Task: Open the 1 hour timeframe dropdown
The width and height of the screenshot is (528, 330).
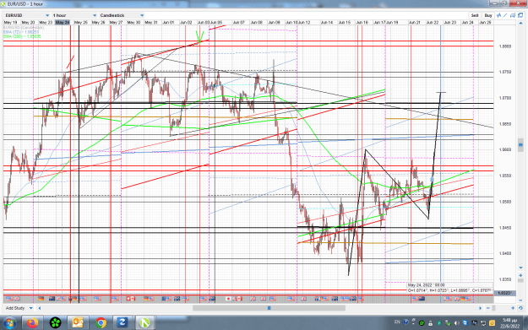Action: [74, 15]
